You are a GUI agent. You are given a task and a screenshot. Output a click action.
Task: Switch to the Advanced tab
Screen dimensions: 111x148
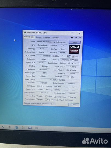click(x=46, y=38)
